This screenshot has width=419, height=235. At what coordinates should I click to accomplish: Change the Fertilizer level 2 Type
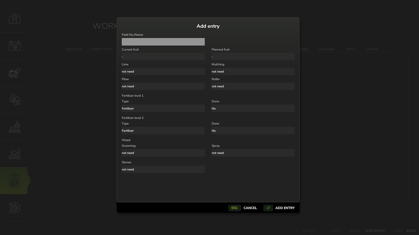click(163, 130)
